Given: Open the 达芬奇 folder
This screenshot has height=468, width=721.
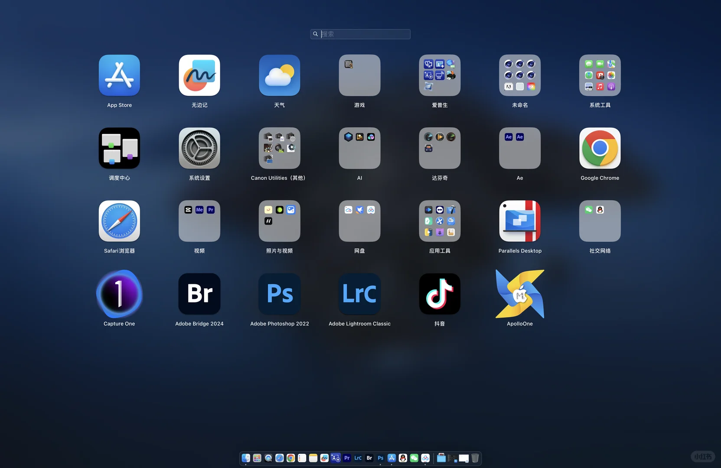Looking at the screenshot, I should pos(440,148).
